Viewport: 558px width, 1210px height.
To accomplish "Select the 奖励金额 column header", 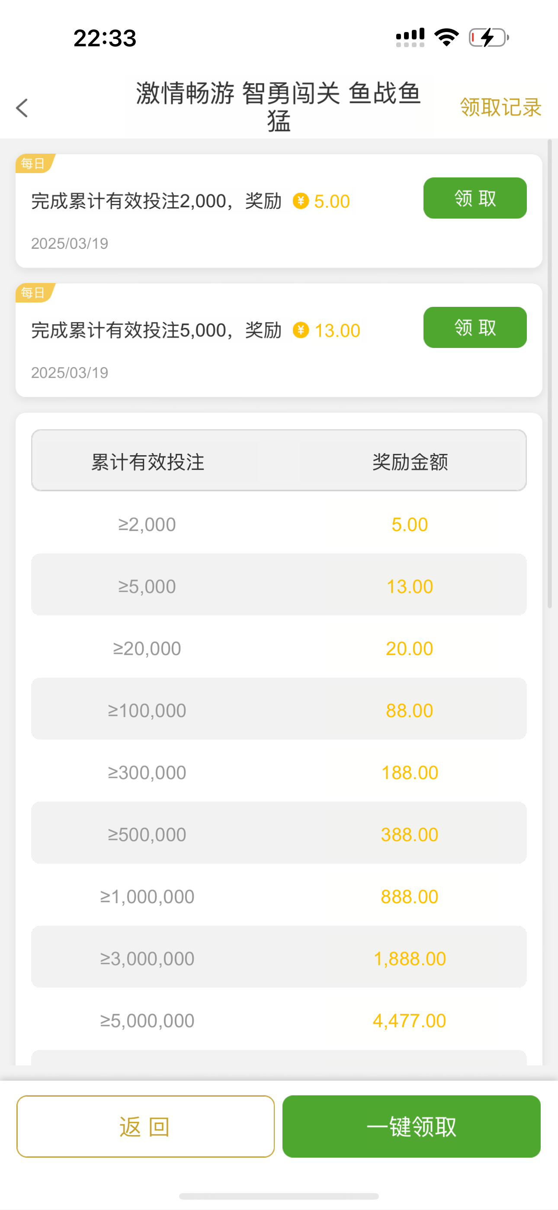I will 410,462.
